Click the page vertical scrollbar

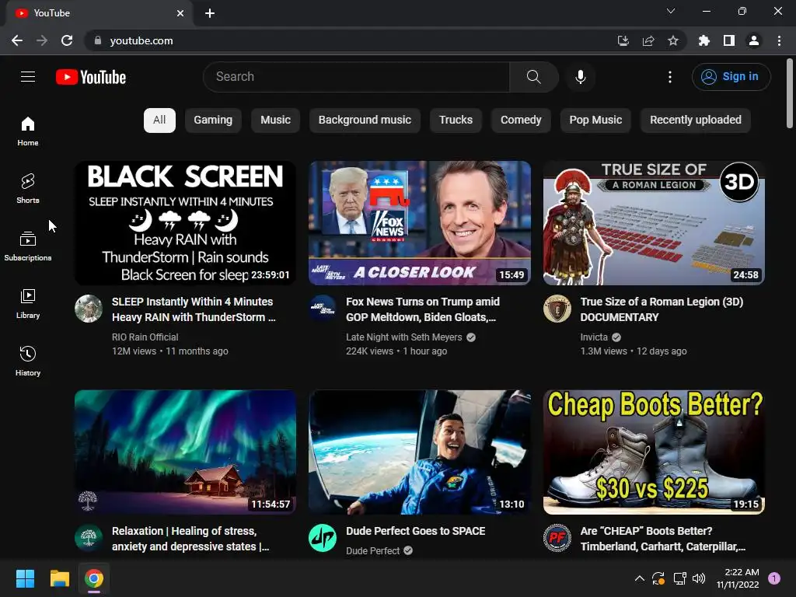790,93
